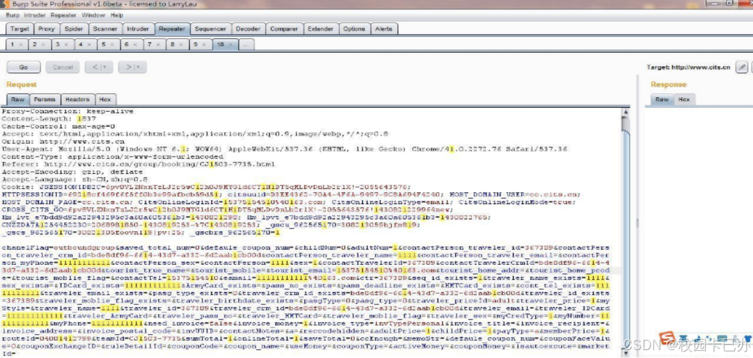Select the Repeater tool tab
Viewport: 753px width, 358px height.
click(x=172, y=29)
